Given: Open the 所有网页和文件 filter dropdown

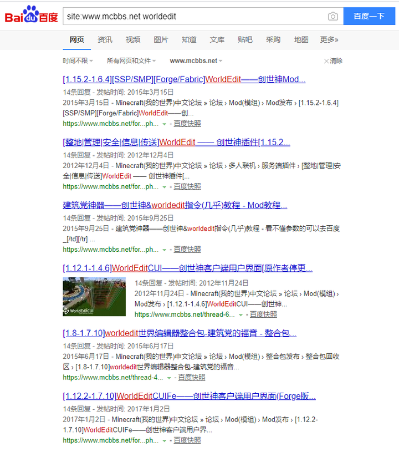Looking at the screenshot, I should (x=131, y=61).
